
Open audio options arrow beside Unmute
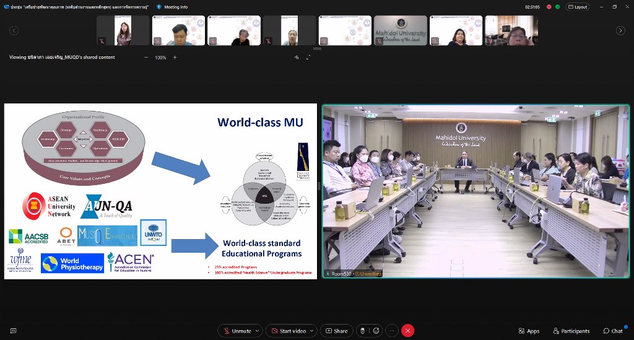point(258,331)
